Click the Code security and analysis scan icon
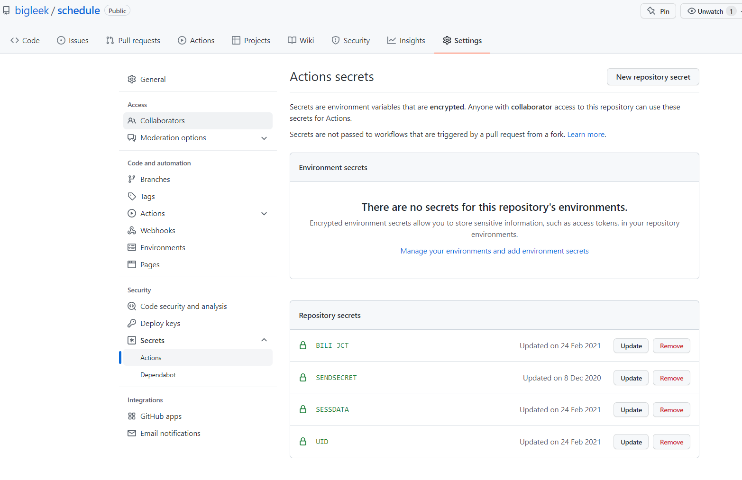 coord(132,306)
